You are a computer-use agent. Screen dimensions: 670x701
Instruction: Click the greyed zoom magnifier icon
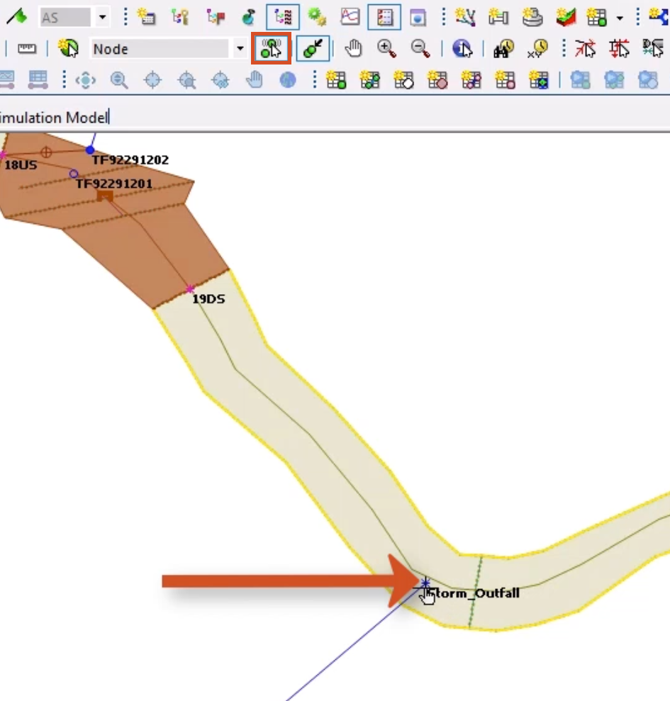click(119, 81)
